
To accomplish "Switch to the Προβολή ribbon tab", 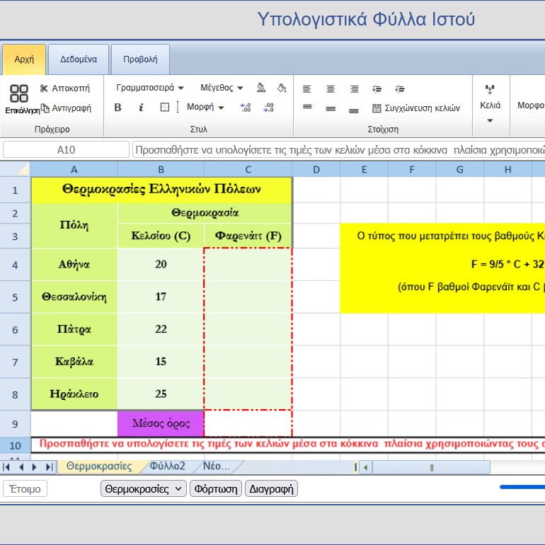I will click(x=140, y=59).
